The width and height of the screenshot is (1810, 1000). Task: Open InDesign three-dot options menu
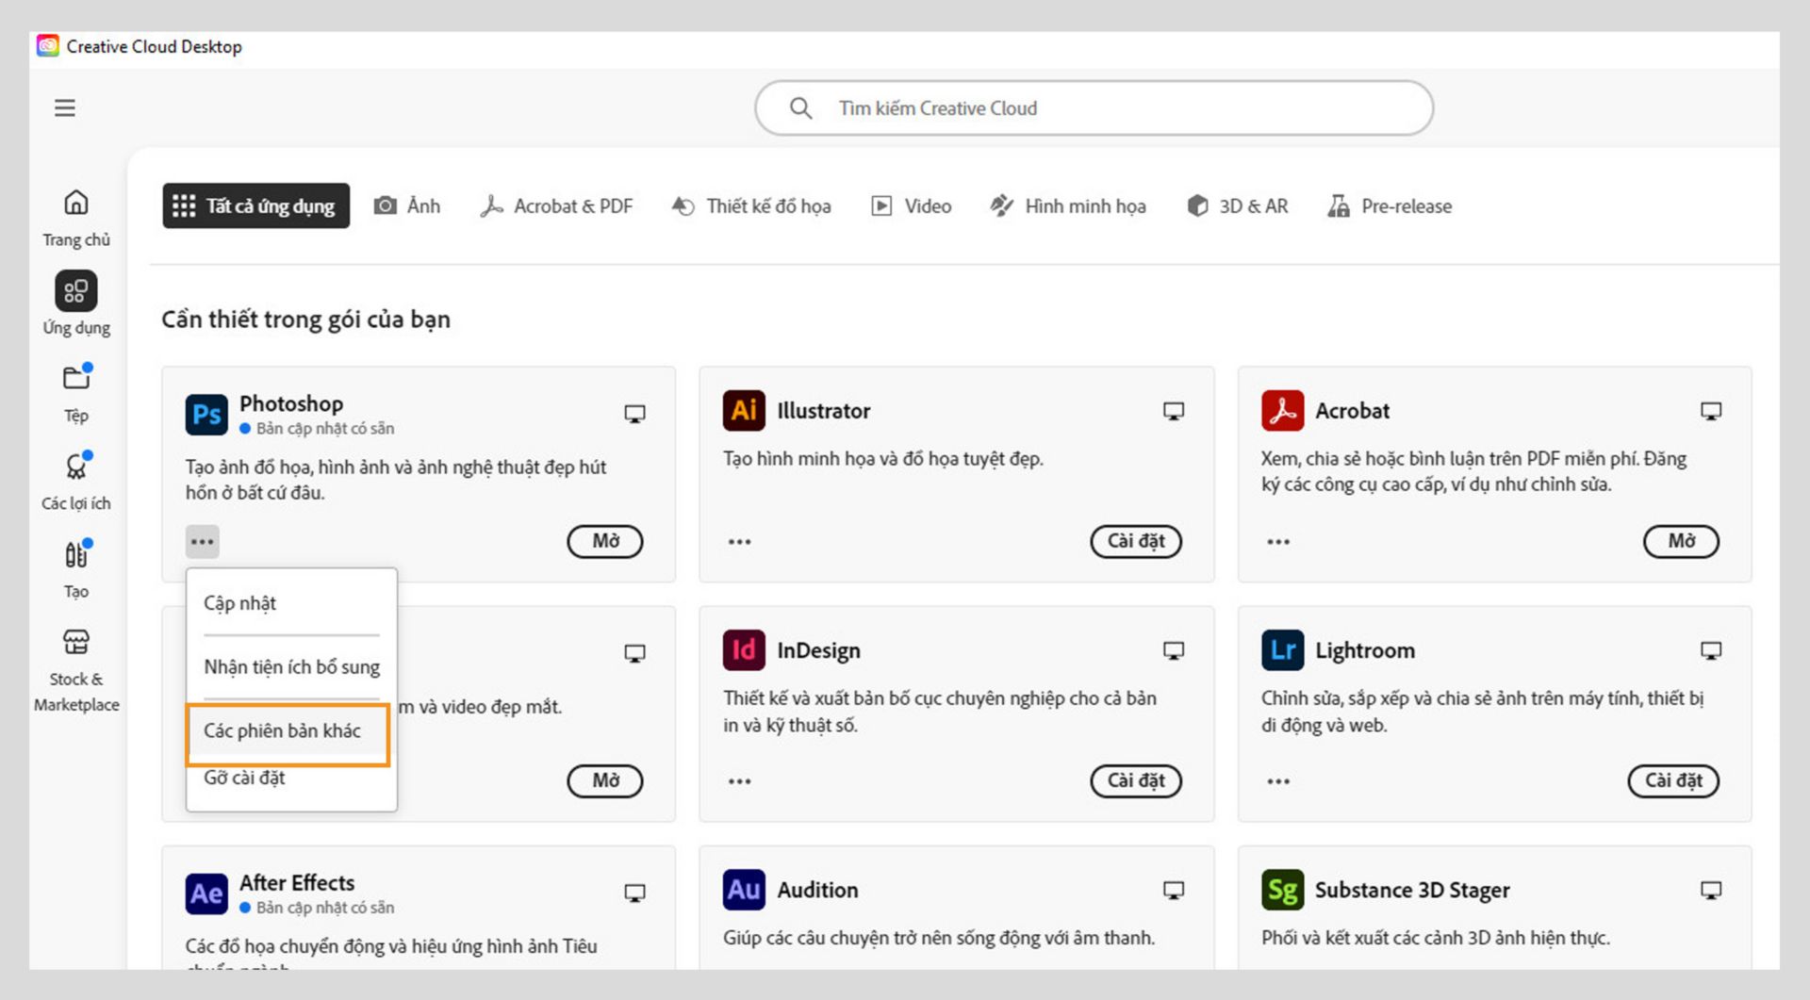(740, 781)
